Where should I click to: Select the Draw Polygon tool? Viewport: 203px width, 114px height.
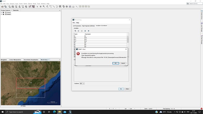(x=64, y=6)
